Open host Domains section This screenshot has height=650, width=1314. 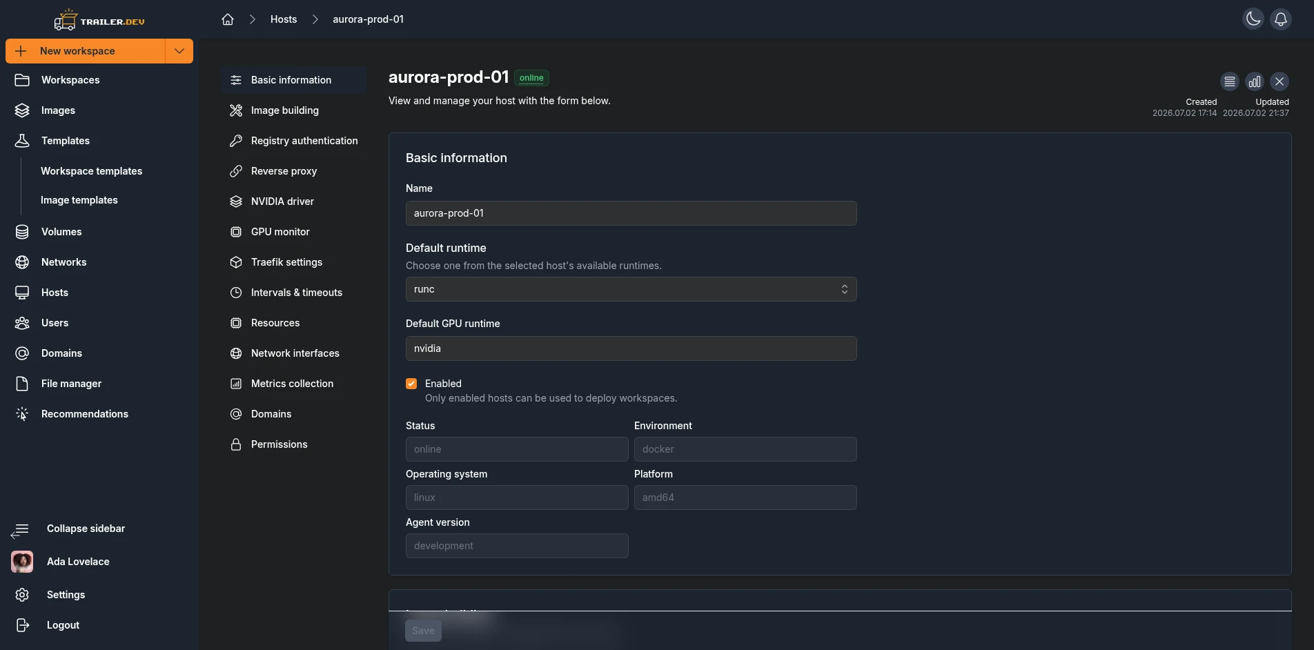point(294,414)
